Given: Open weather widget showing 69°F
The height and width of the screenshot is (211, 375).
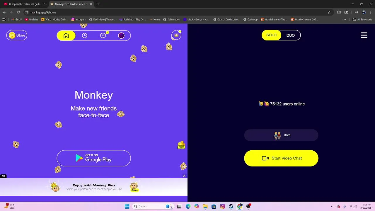Looking at the screenshot, I should [x=9, y=206].
